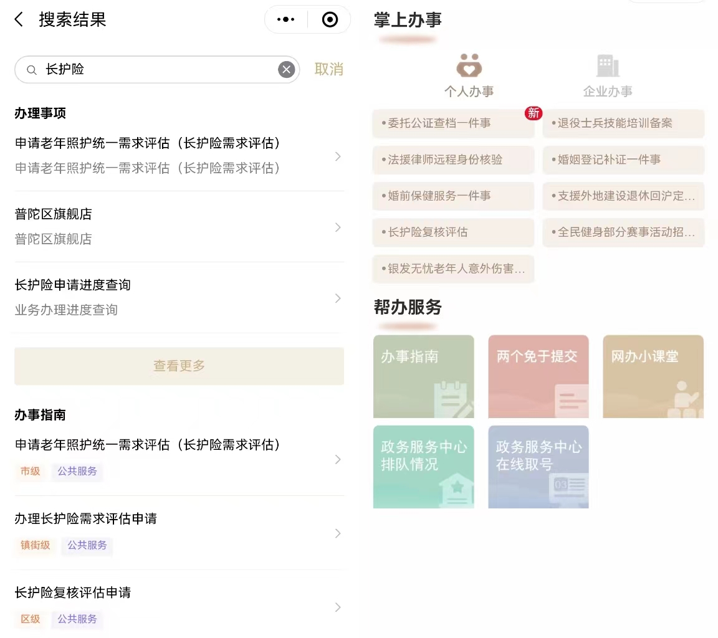Open 政务服务中心在线取号 tile
Viewport: 718px width, 638px height.
click(538, 467)
